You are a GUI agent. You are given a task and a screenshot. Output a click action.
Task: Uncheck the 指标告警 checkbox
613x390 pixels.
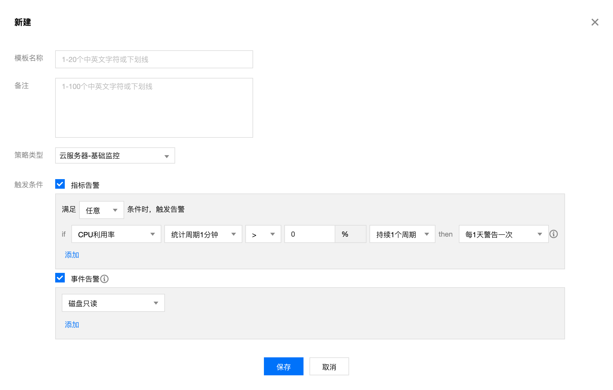60,184
